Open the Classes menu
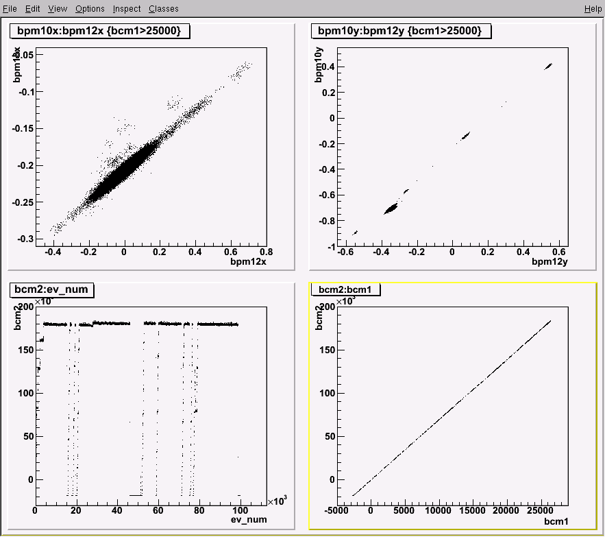 [x=164, y=8]
